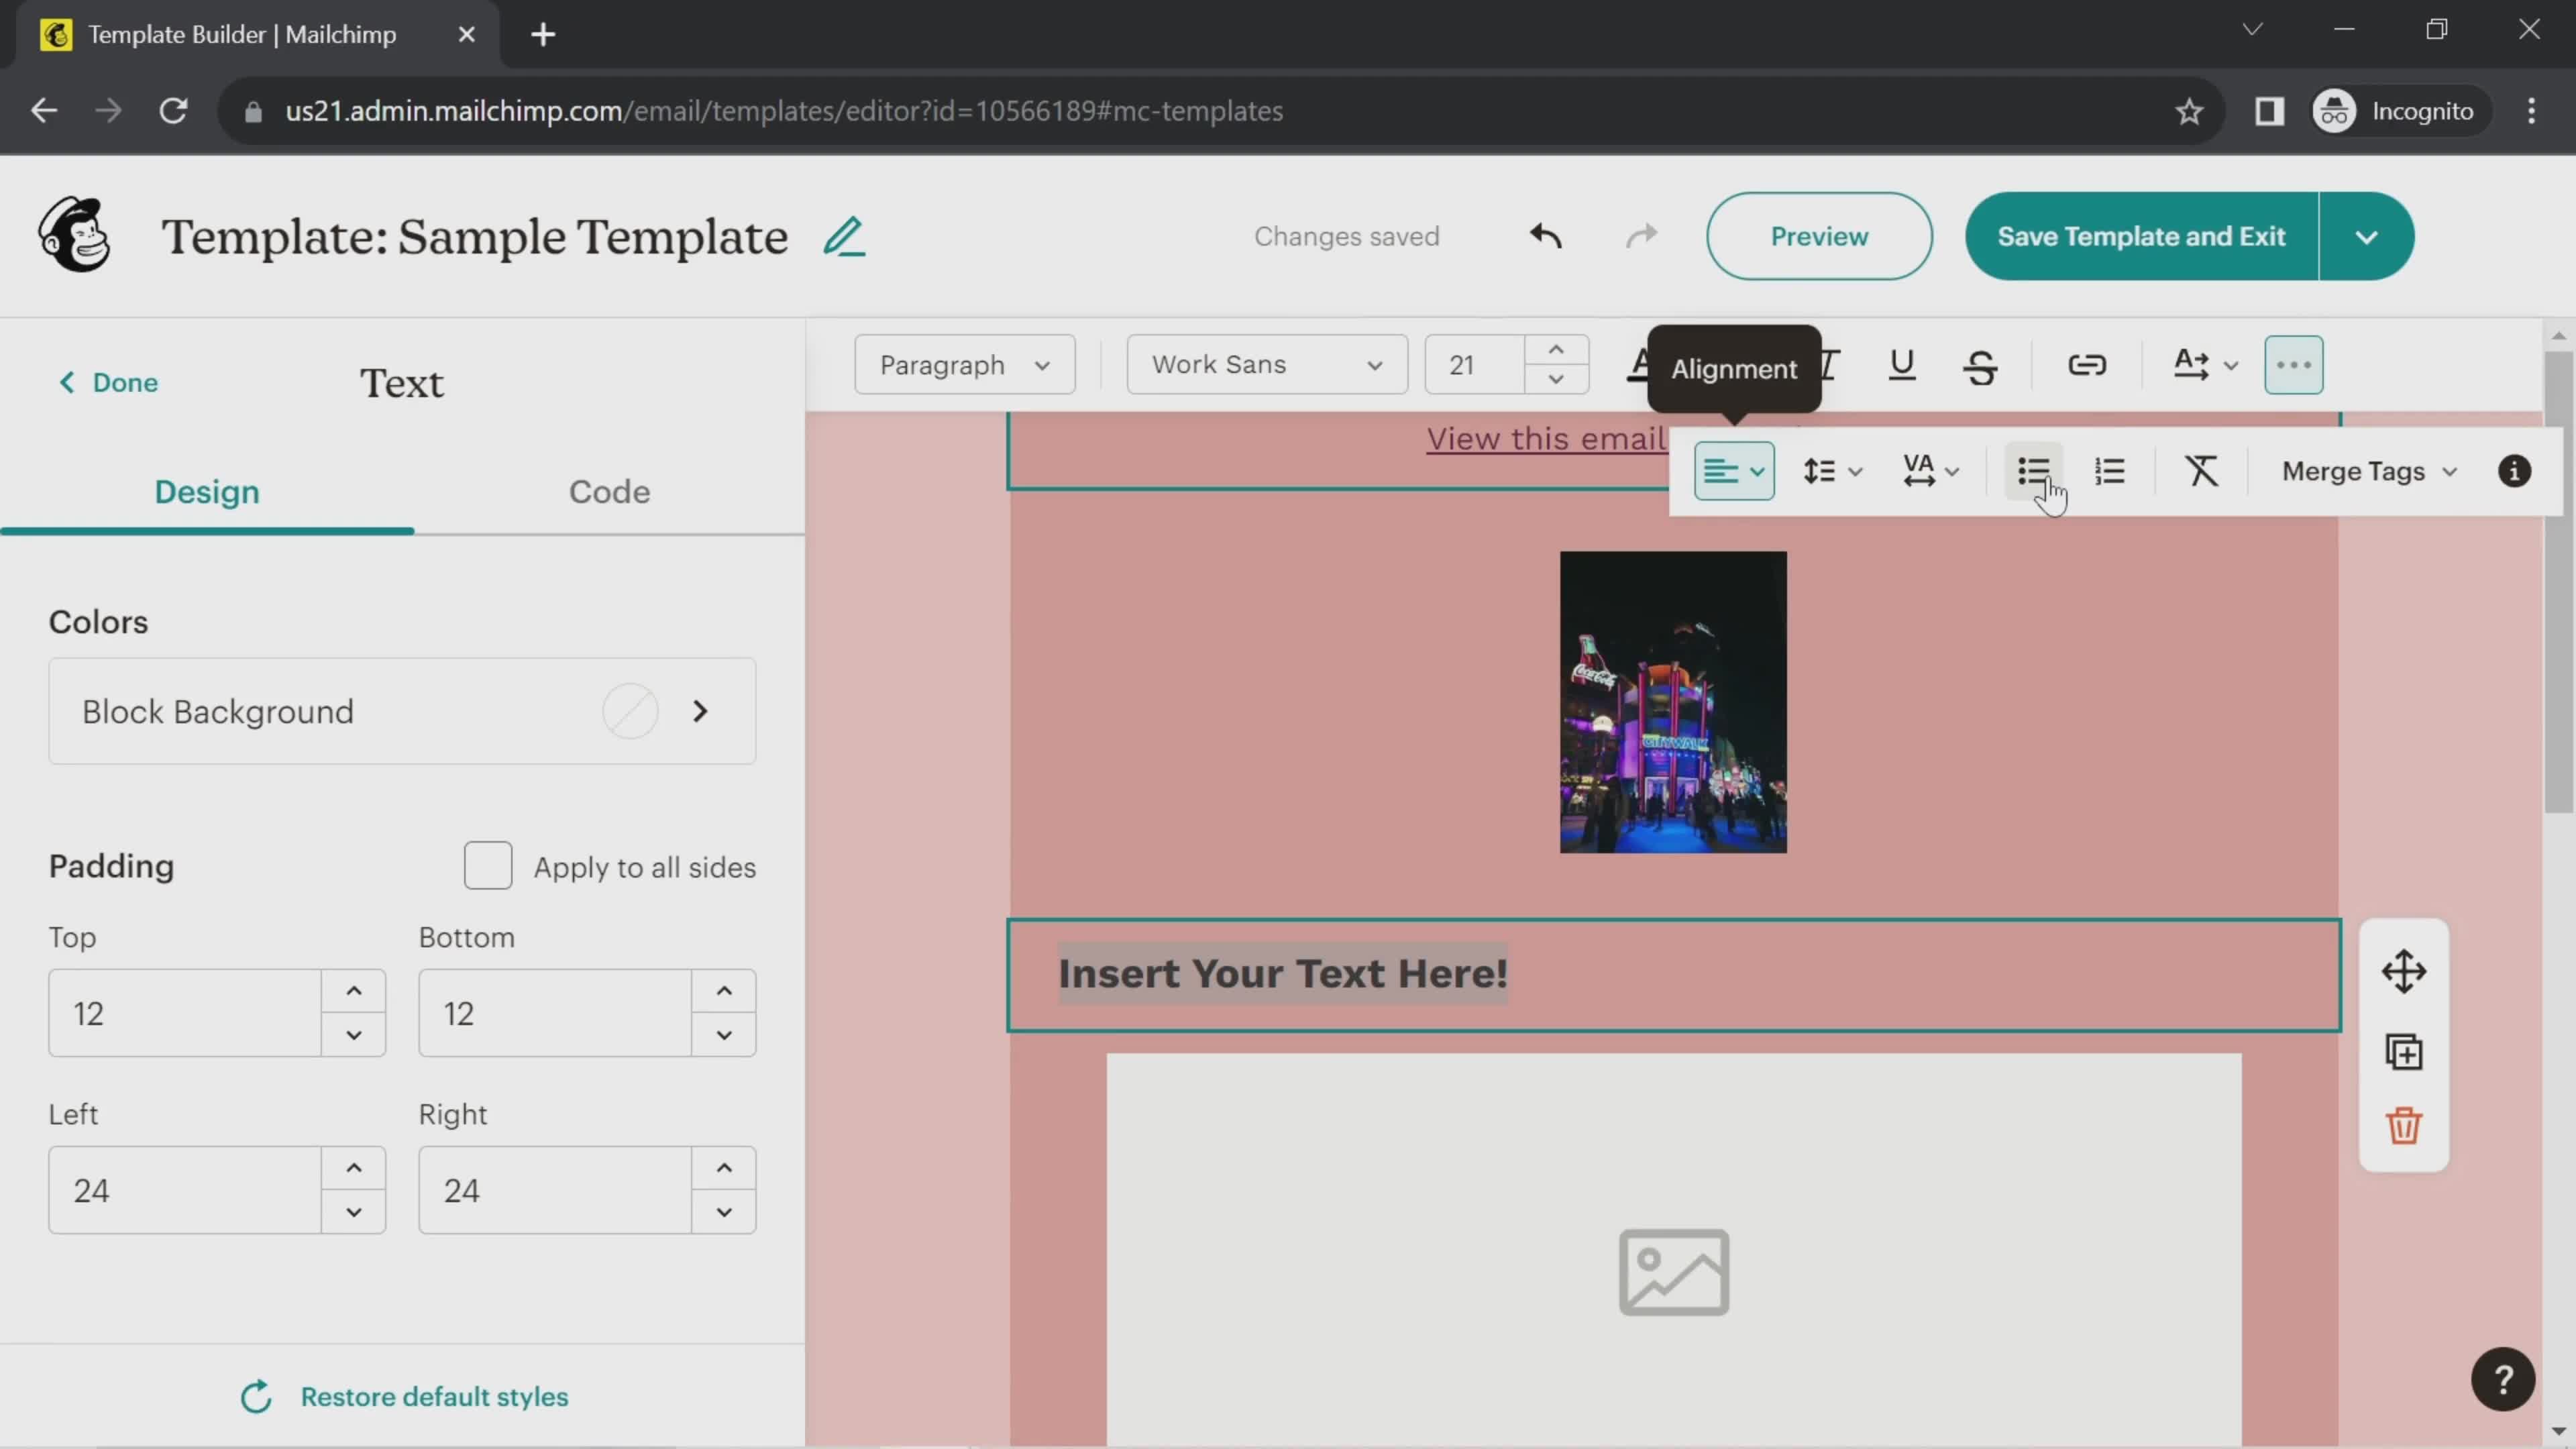This screenshot has height=1449, width=2576.
Task: Expand the Paragraph style dropdown
Action: (x=964, y=364)
